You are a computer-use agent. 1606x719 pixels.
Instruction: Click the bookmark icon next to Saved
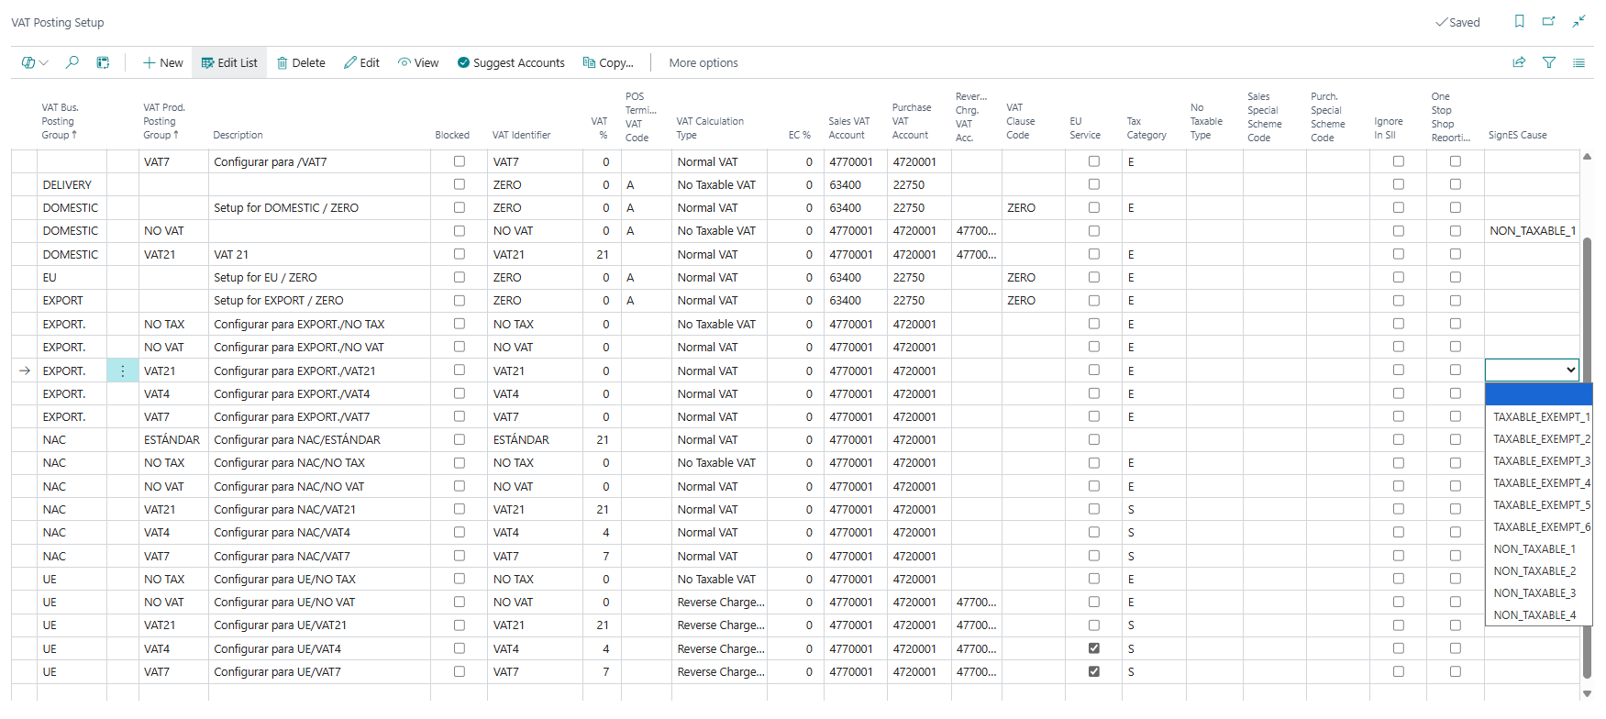tap(1520, 22)
